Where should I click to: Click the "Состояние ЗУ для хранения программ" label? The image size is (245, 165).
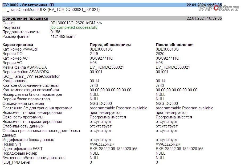37,108
